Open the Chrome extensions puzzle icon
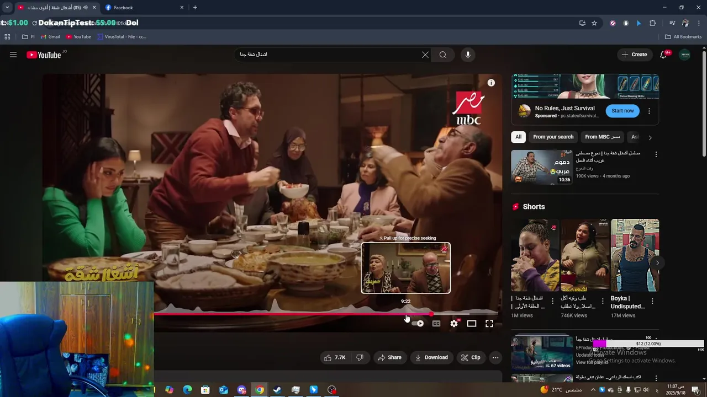The image size is (707, 397). click(652, 23)
